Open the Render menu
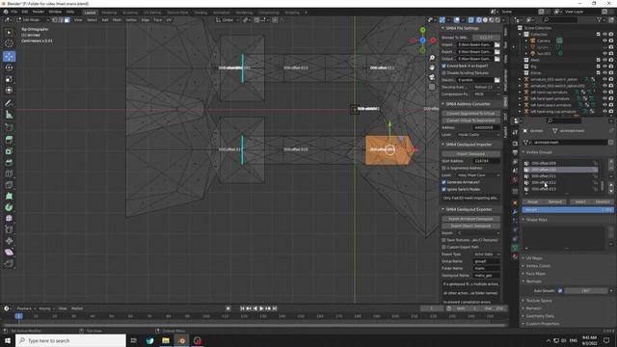 [x=39, y=12]
